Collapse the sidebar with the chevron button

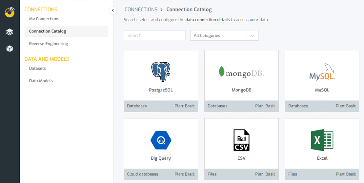coord(113,10)
